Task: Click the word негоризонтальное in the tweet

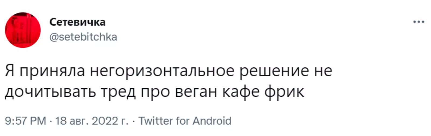Action: [x=162, y=71]
